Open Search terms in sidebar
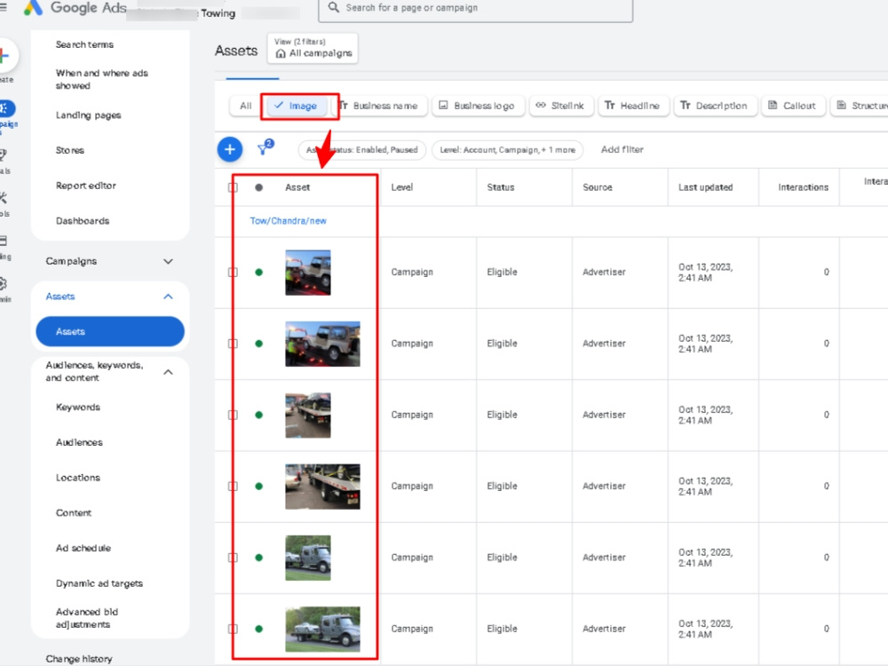The image size is (888, 666). (84, 44)
